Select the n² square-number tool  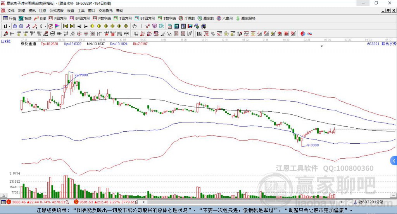pos(66,34)
